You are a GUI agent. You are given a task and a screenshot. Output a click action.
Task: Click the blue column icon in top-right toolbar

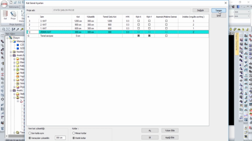[238, 7]
